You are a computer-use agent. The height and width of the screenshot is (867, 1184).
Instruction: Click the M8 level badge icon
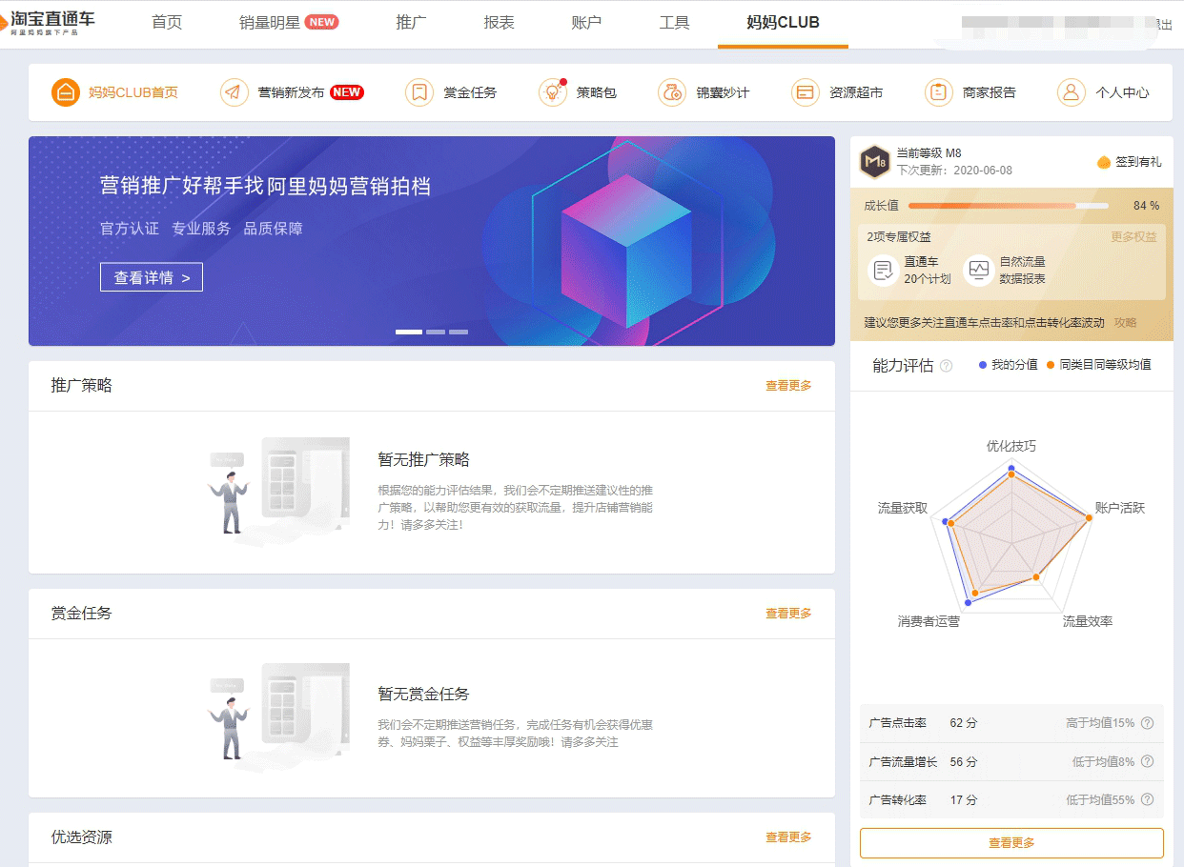874,162
